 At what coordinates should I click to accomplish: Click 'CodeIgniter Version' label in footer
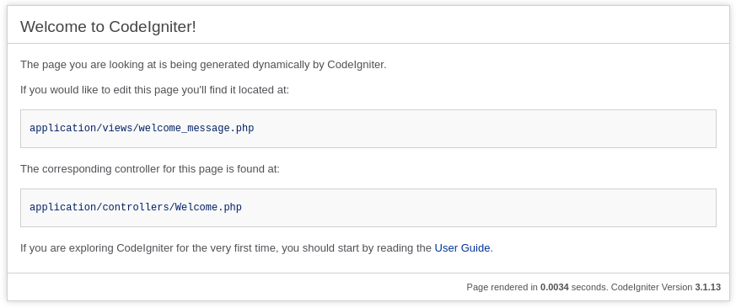tap(652, 287)
